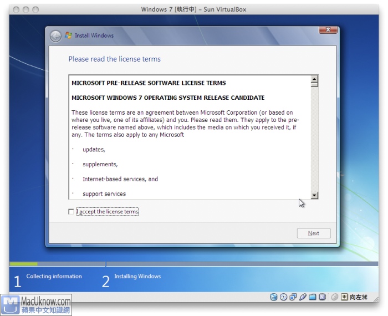Click the license scrollbar track below the thumb
This screenshot has width=388, height=316.
point(314,140)
